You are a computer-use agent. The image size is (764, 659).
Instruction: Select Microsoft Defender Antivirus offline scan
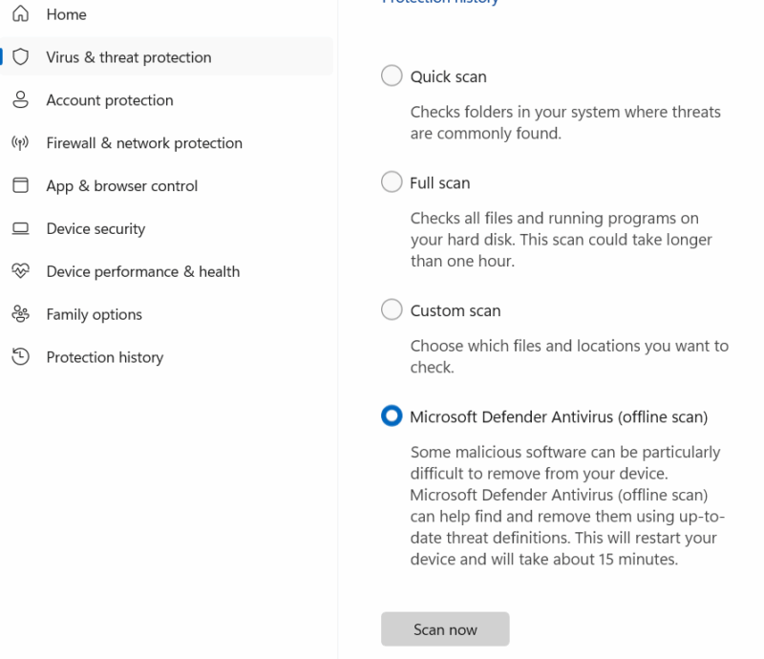[x=392, y=415]
